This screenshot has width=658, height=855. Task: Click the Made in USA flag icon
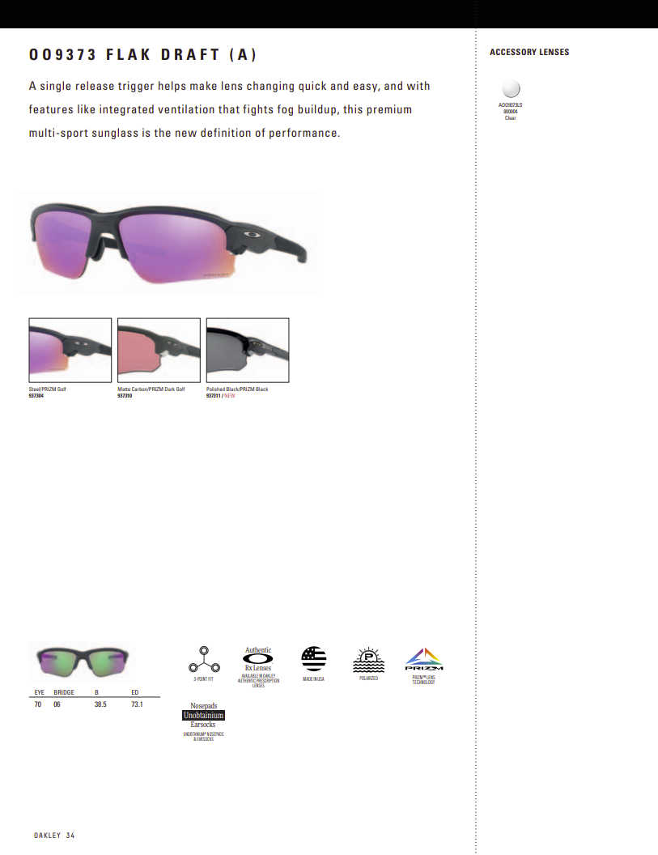[x=313, y=659]
